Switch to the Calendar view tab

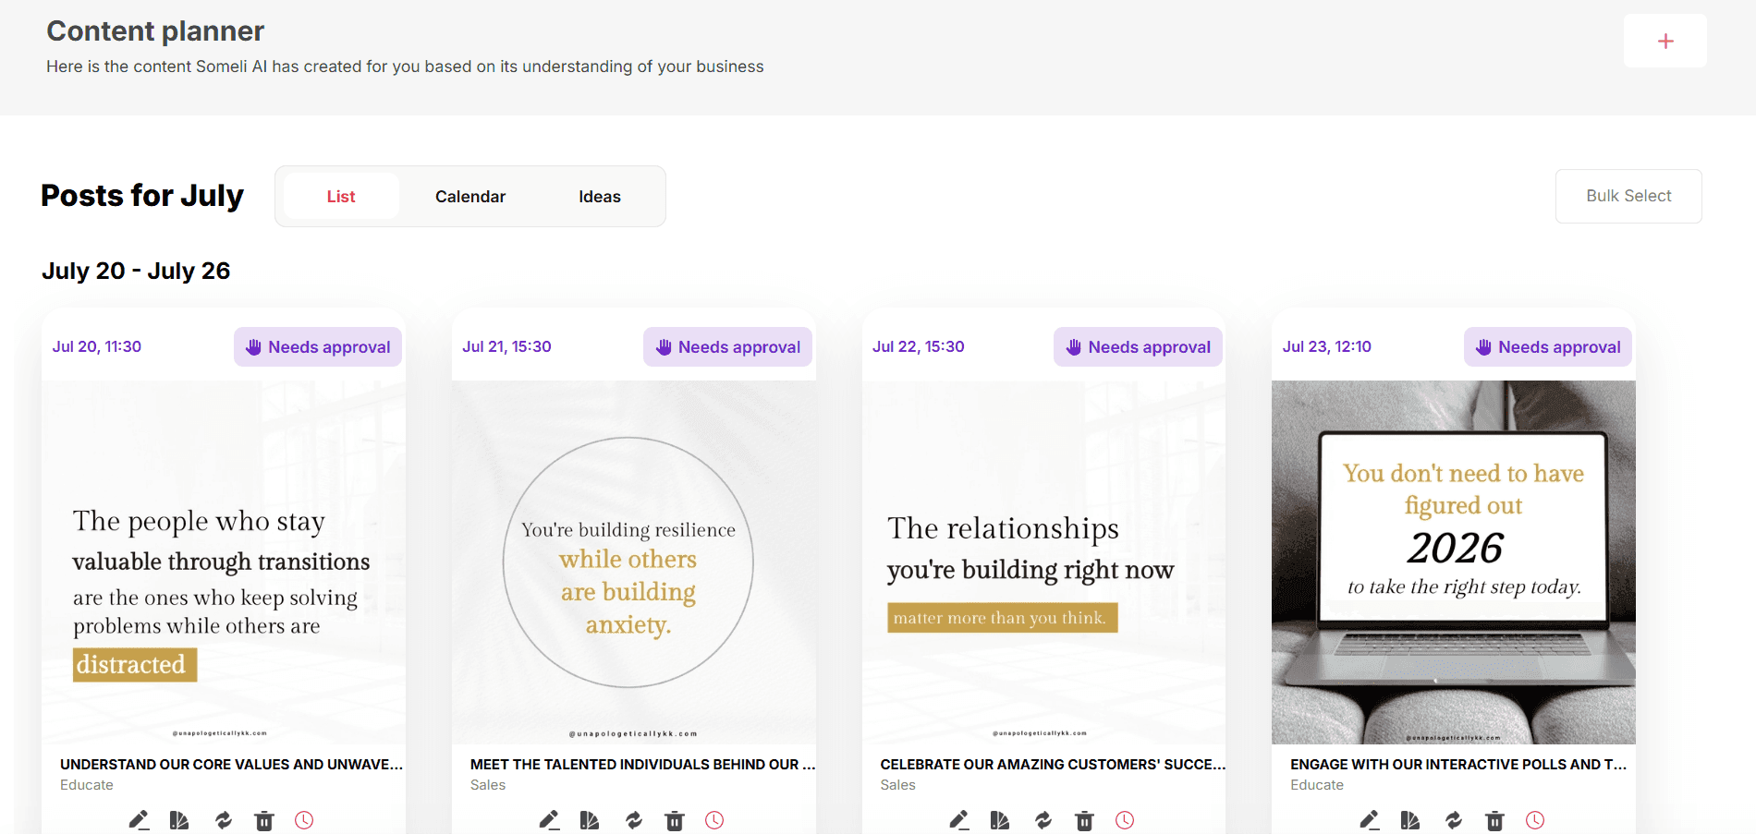(x=470, y=196)
